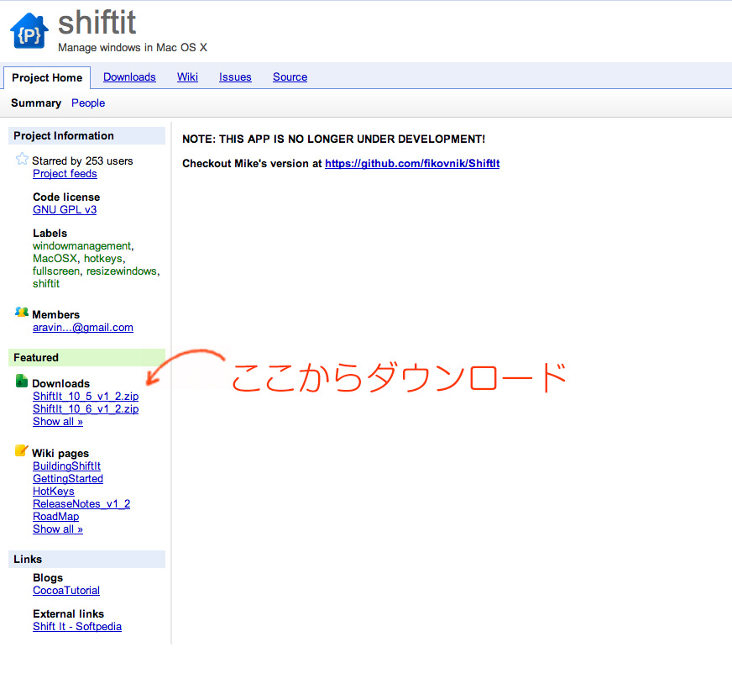The image size is (732, 684).
Task: Click the Links section header
Action: click(86, 560)
